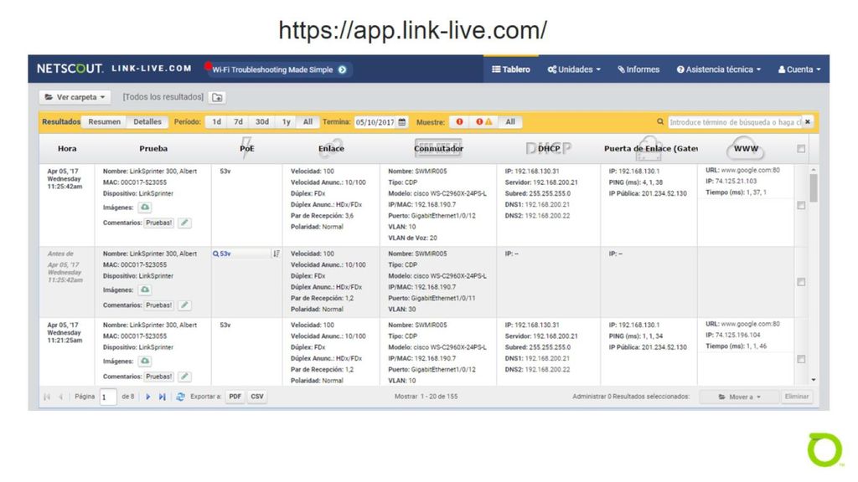The width and height of the screenshot is (858, 482).
Task: Filter results showing only red error icon
Action: [x=460, y=122]
